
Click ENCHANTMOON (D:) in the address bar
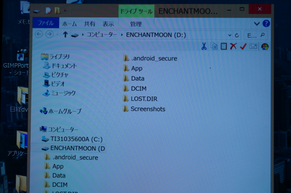click(156, 35)
